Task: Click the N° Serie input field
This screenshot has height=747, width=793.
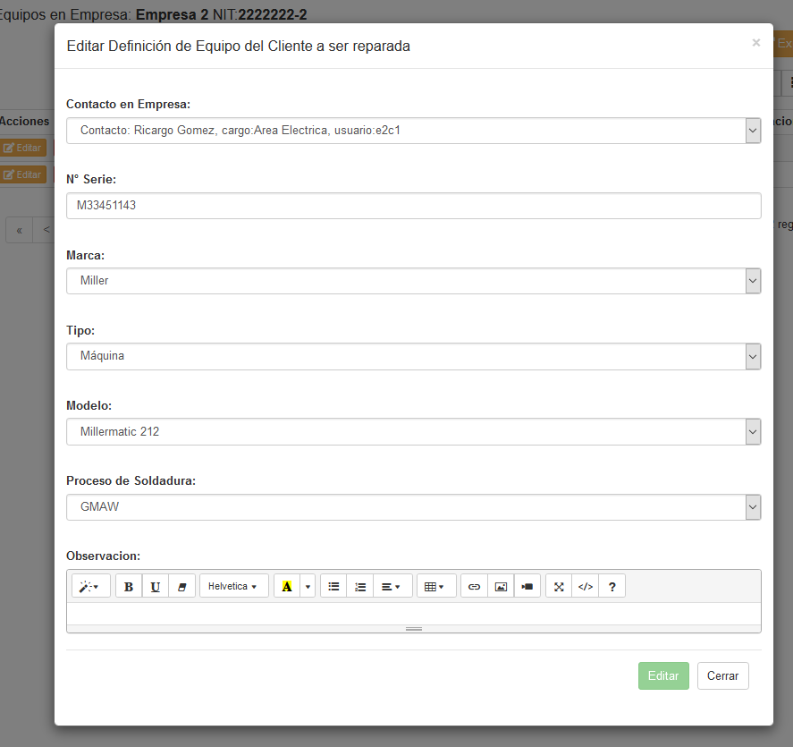Action: pos(413,206)
